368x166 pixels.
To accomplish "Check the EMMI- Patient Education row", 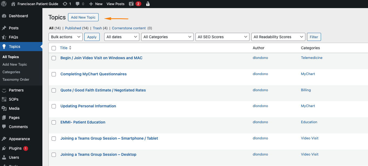I will tap(54, 122).
